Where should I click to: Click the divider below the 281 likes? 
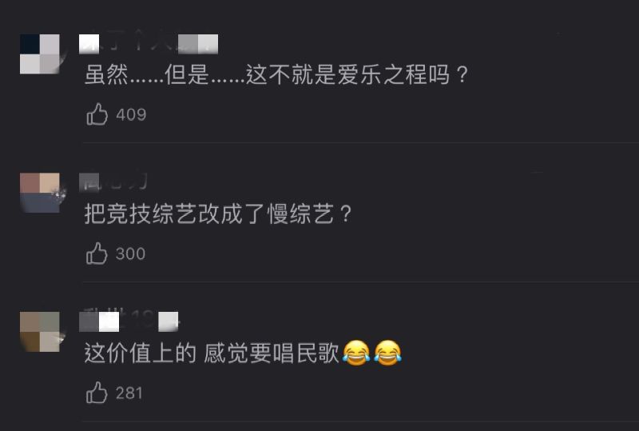361,421
